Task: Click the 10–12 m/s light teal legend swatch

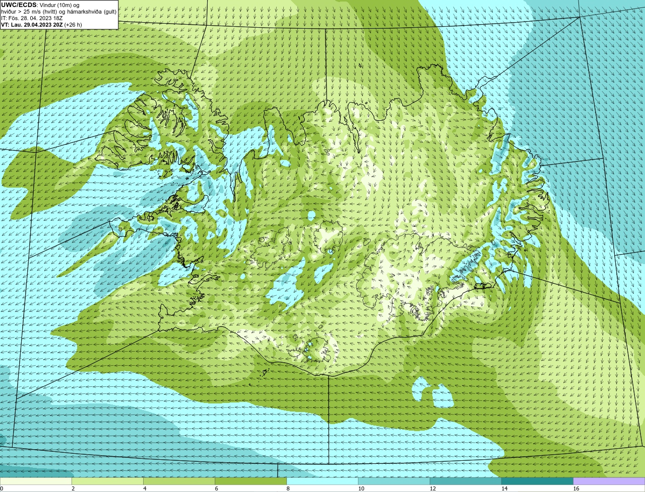Action: coord(394,481)
